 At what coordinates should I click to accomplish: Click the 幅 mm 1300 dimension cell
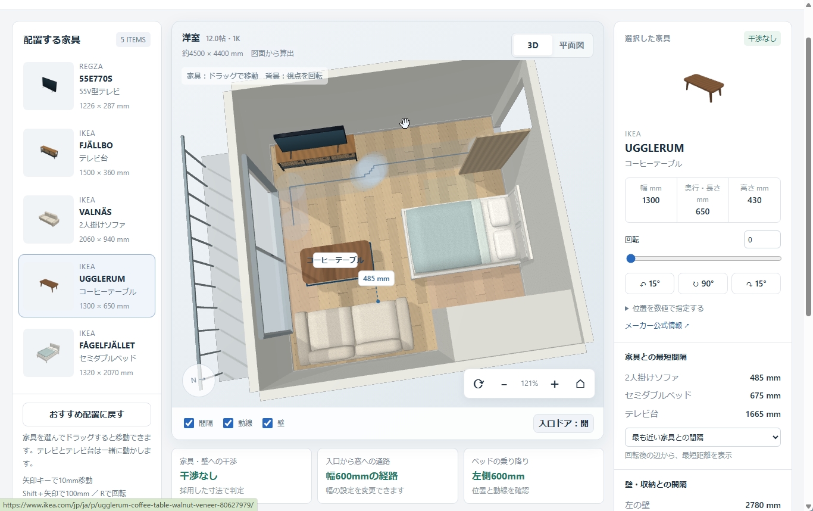pos(651,200)
